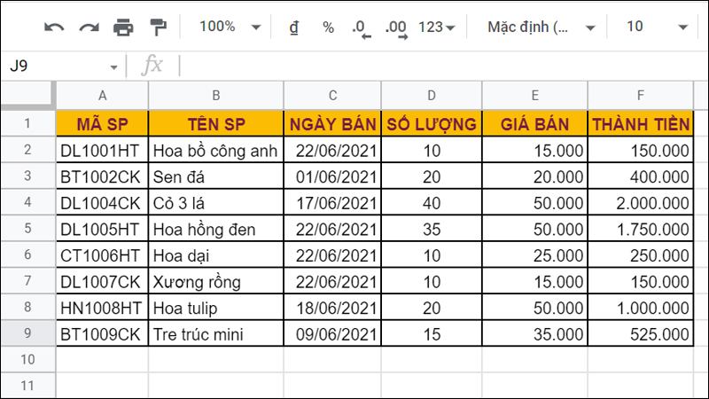
Task: Select cell containing Hoa tulip
Action: click(x=215, y=308)
